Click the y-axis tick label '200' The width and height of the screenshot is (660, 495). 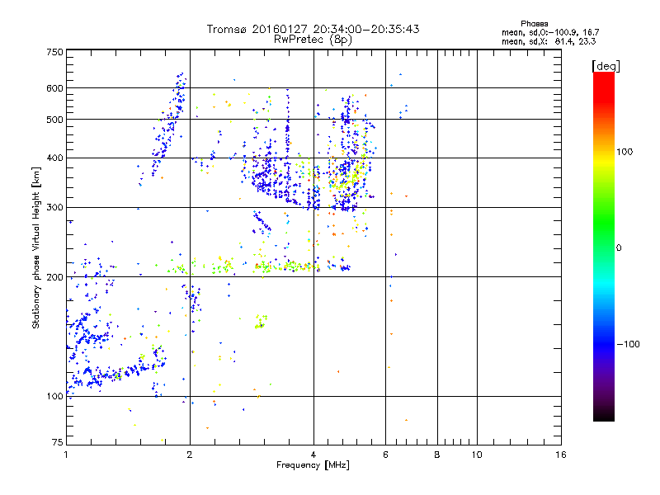[x=54, y=277]
